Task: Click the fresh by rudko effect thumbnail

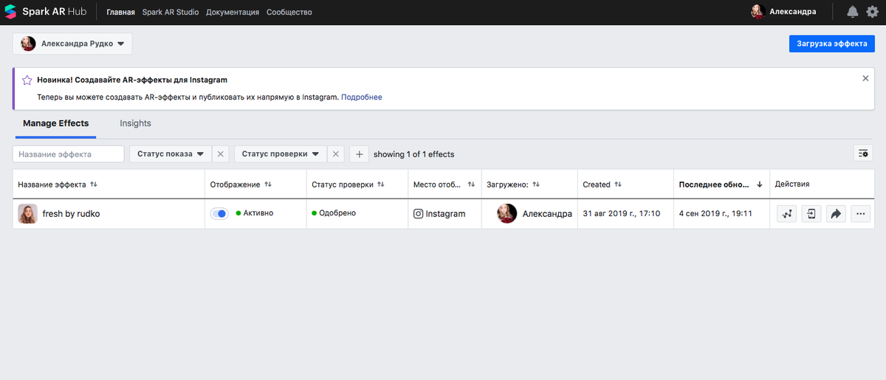Action: (x=27, y=214)
